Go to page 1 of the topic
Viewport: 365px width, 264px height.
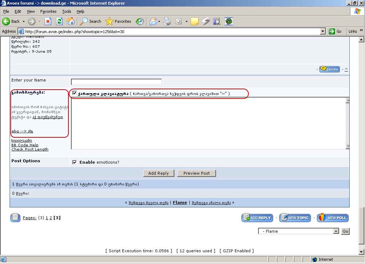47,218
